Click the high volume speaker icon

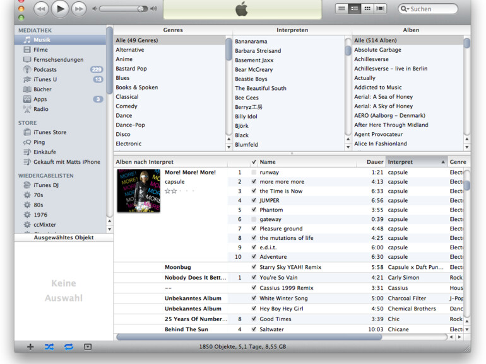point(153,9)
